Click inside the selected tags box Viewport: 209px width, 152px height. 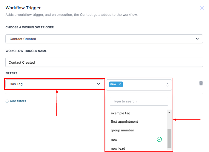(x=143, y=85)
